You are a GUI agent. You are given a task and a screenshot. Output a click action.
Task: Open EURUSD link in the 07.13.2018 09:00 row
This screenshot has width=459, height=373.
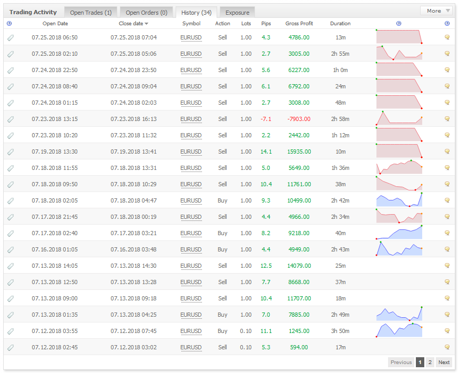pos(191,298)
